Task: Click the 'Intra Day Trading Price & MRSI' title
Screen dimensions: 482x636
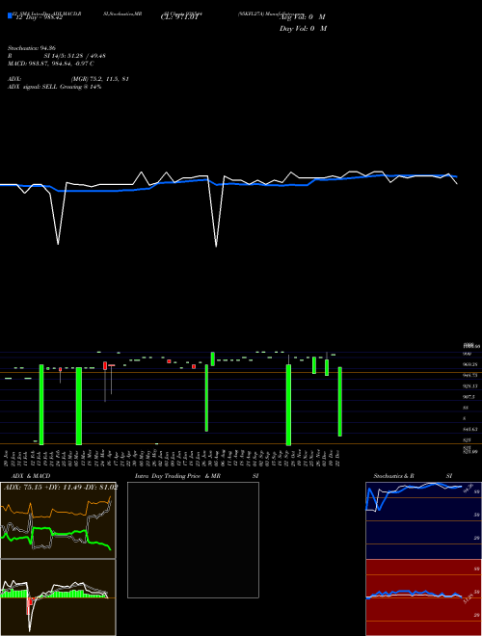Action: tap(197, 476)
